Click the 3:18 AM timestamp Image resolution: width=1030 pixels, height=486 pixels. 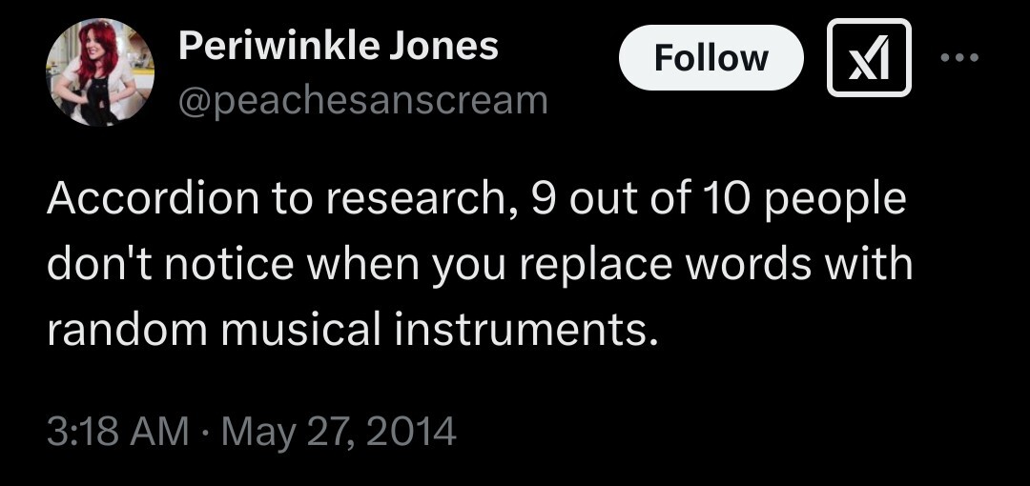(x=117, y=432)
